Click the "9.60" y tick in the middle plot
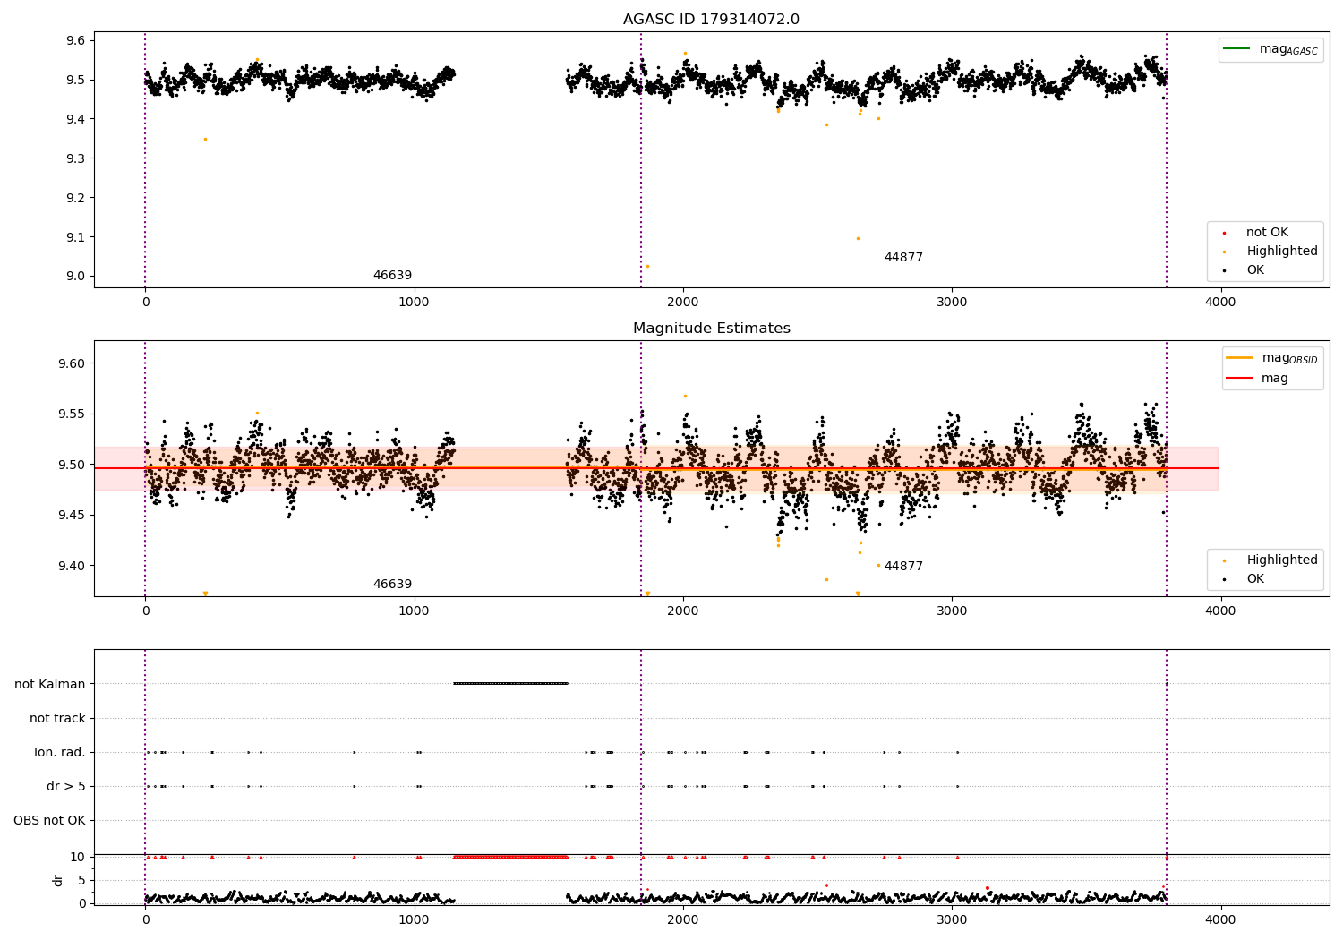This screenshot has height=940, width=1343. (x=72, y=363)
